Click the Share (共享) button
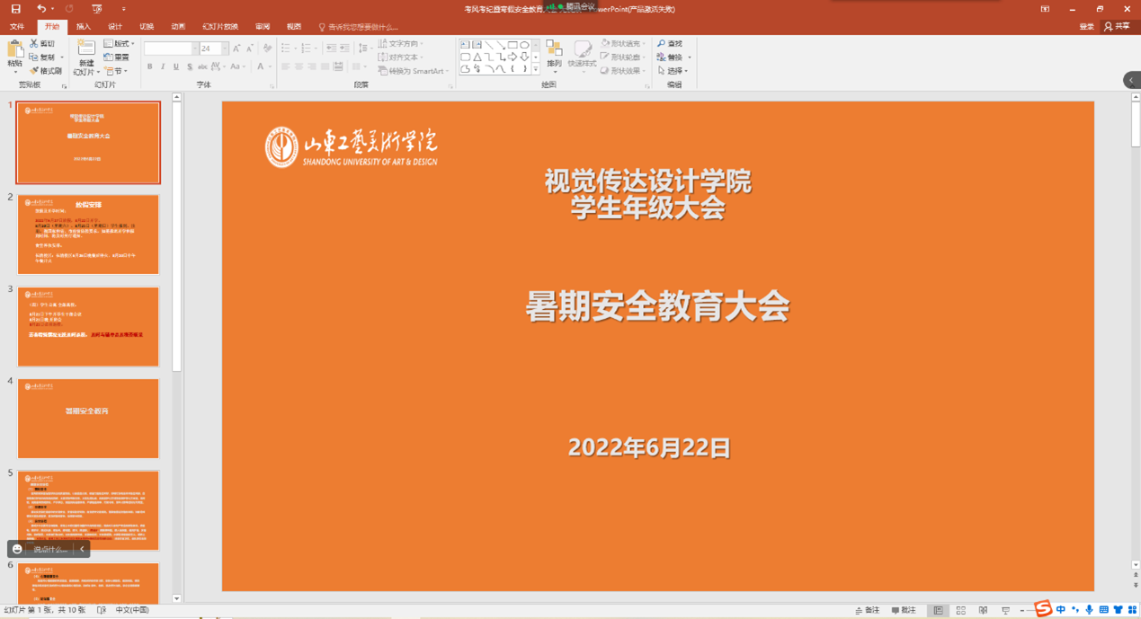1141x619 pixels. pyautogui.click(x=1117, y=27)
